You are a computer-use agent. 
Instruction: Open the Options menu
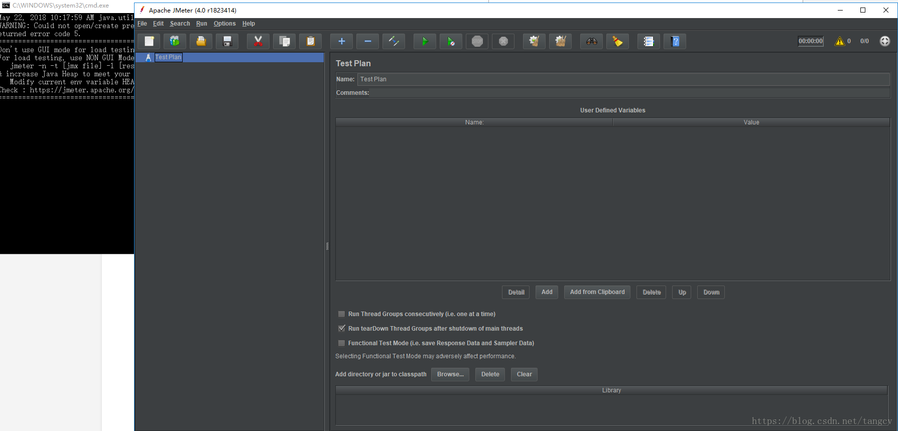[224, 24]
